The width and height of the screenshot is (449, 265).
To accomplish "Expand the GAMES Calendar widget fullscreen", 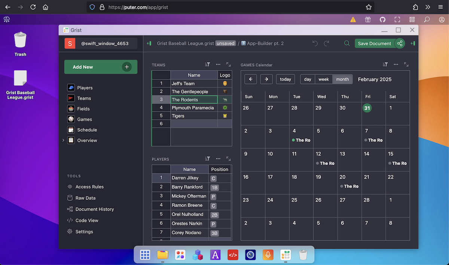I will pyautogui.click(x=406, y=65).
